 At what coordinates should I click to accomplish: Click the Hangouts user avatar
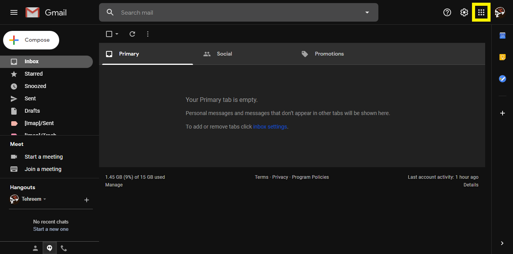click(x=14, y=199)
